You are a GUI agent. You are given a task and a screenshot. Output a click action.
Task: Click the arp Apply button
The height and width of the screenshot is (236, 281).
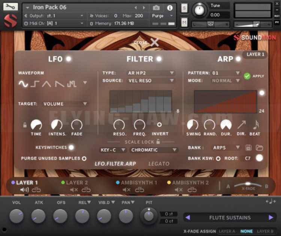click(x=247, y=76)
